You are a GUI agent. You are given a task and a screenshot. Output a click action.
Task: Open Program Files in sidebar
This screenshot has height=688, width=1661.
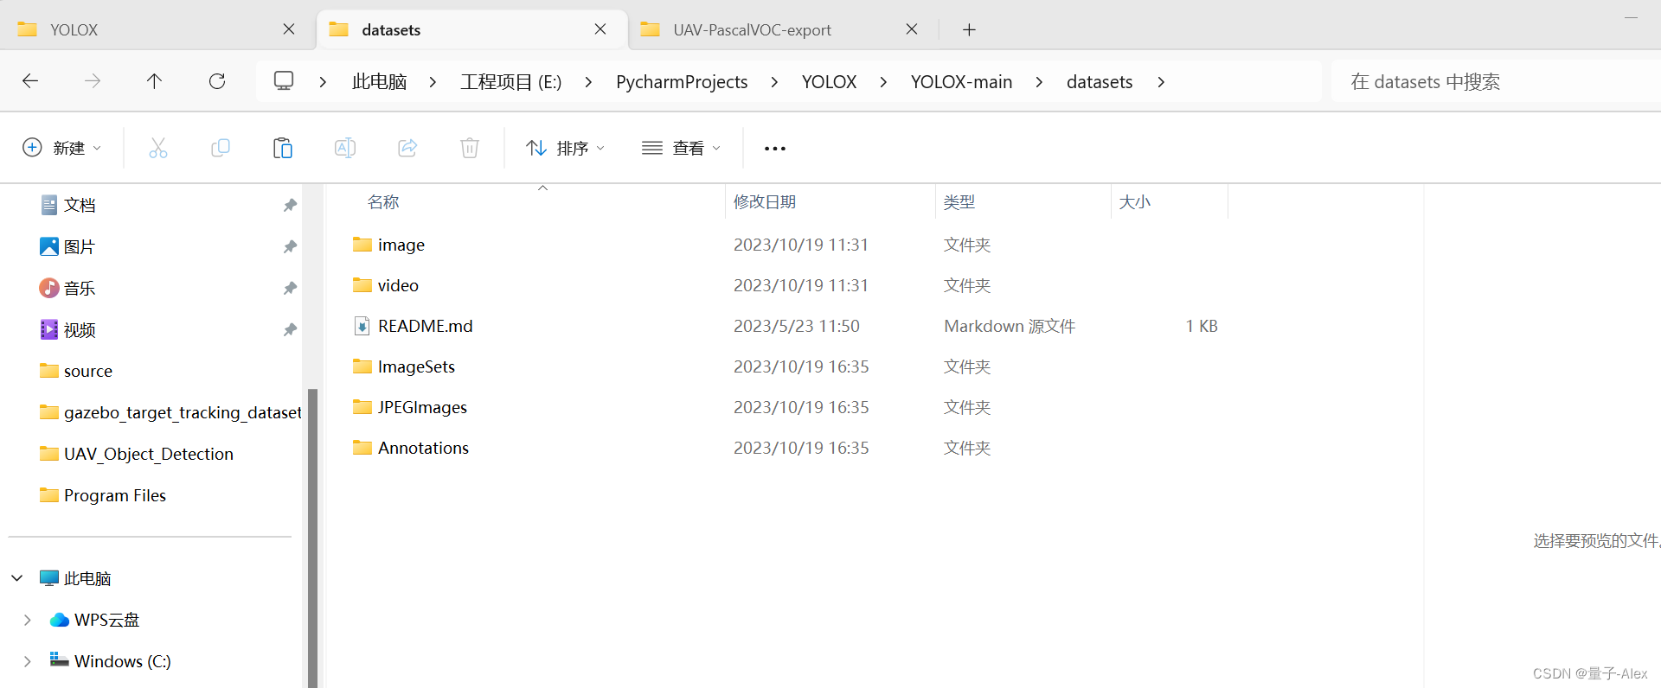(x=114, y=495)
